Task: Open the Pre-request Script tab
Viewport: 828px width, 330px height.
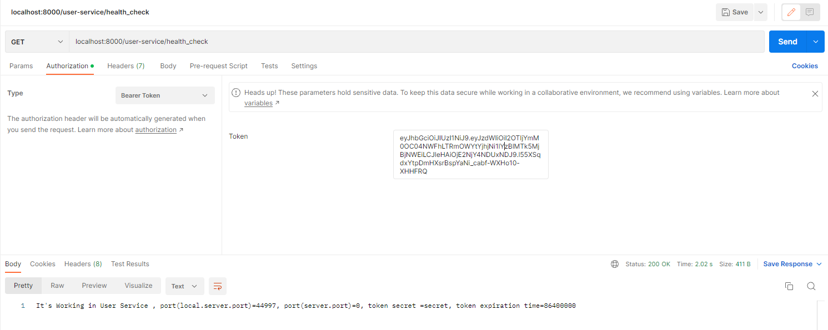Action: 219,66
